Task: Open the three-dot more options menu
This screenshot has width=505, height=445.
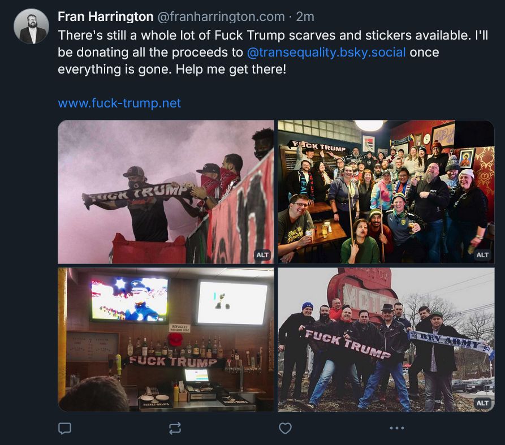Action: [x=397, y=428]
